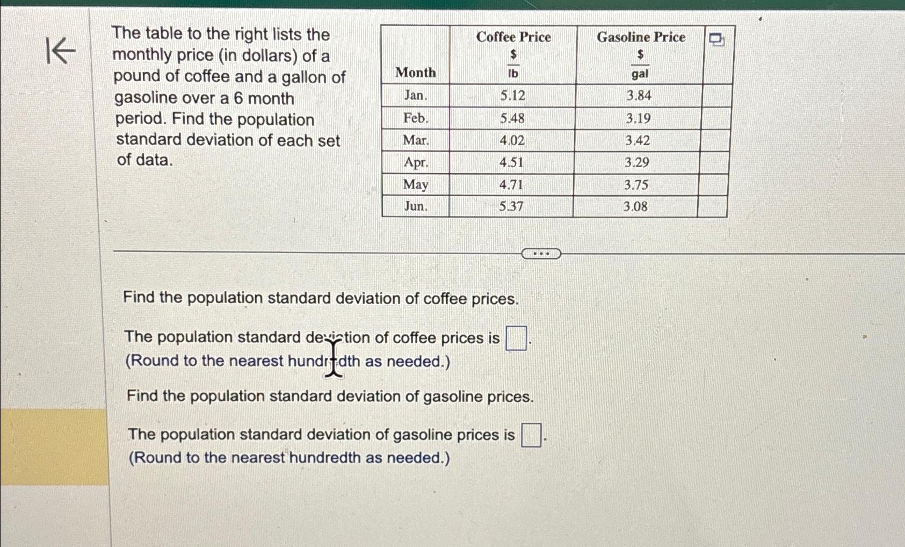Click the empty column cell beside Jan. row
Viewport: 905px width, 547px height.
tap(714, 96)
